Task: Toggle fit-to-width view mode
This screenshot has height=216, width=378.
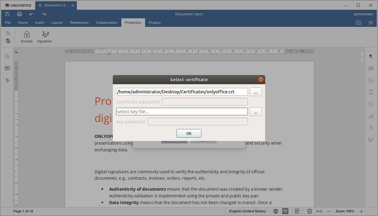Action: click(x=319, y=211)
